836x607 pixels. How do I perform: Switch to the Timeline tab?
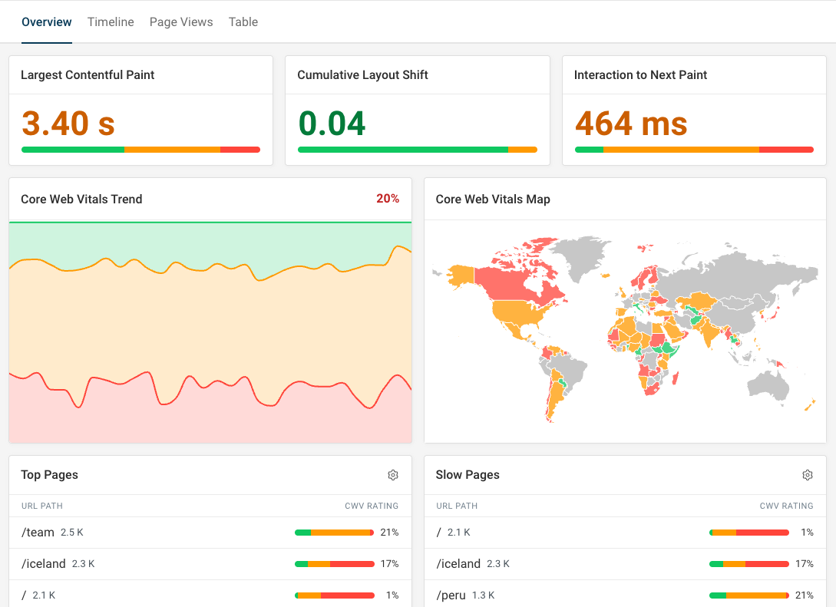(111, 21)
